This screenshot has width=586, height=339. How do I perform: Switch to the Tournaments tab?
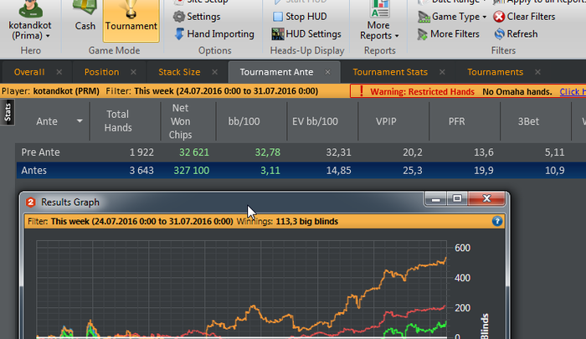[496, 72]
